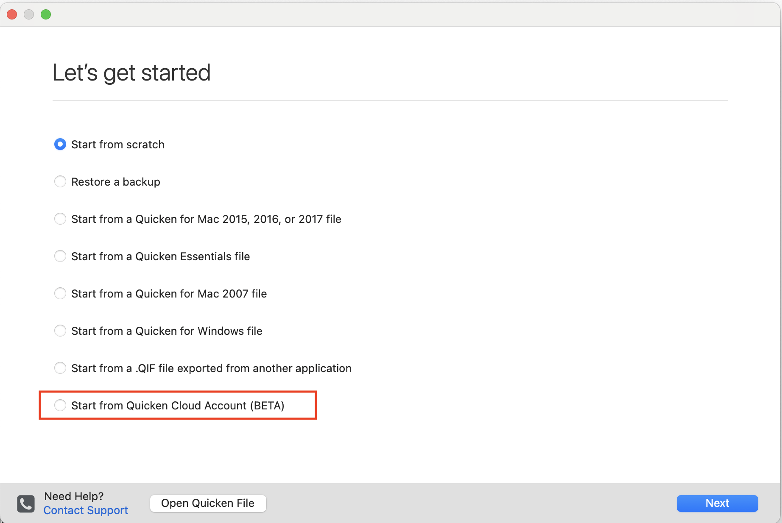The image size is (782, 523).
Task: Click the 'Open Quicken File' button
Action: point(208,503)
